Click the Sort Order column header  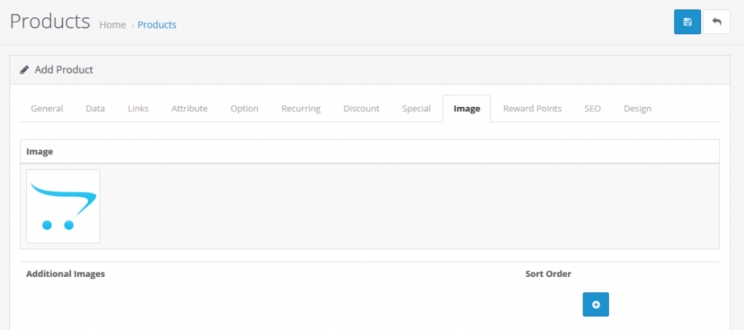(548, 274)
